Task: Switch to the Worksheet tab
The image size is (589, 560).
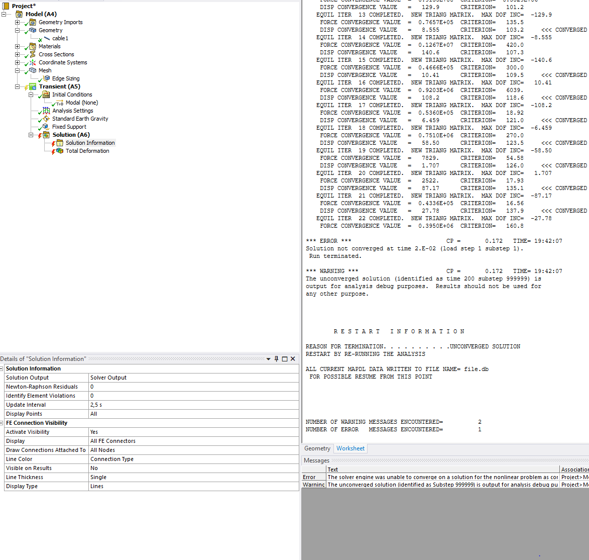Action: [x=350, y=448]
